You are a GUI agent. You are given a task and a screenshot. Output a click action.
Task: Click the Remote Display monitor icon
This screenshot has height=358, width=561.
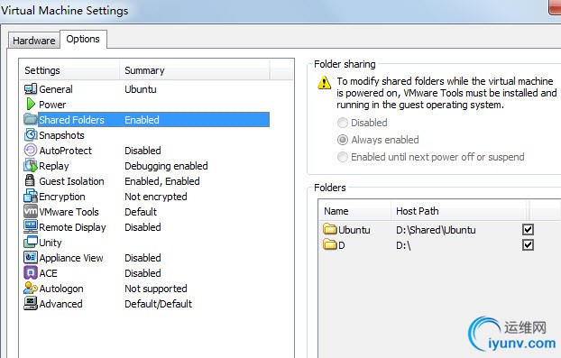pyautogui.click(x=31, y=226)
